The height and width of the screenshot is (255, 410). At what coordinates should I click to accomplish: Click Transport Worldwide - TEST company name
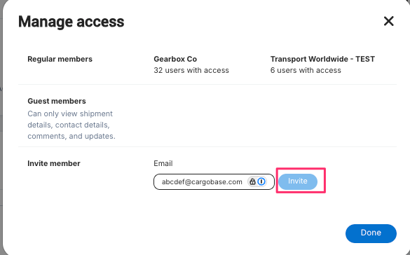pos(322,59)
